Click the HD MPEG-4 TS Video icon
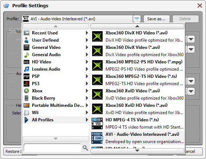Screen dimensions: 206x159 pos(97,124)
